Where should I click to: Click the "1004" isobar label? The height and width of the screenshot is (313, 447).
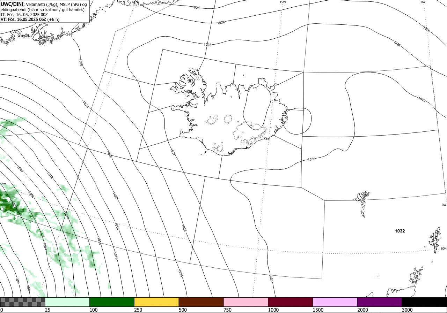click(44, 246)
